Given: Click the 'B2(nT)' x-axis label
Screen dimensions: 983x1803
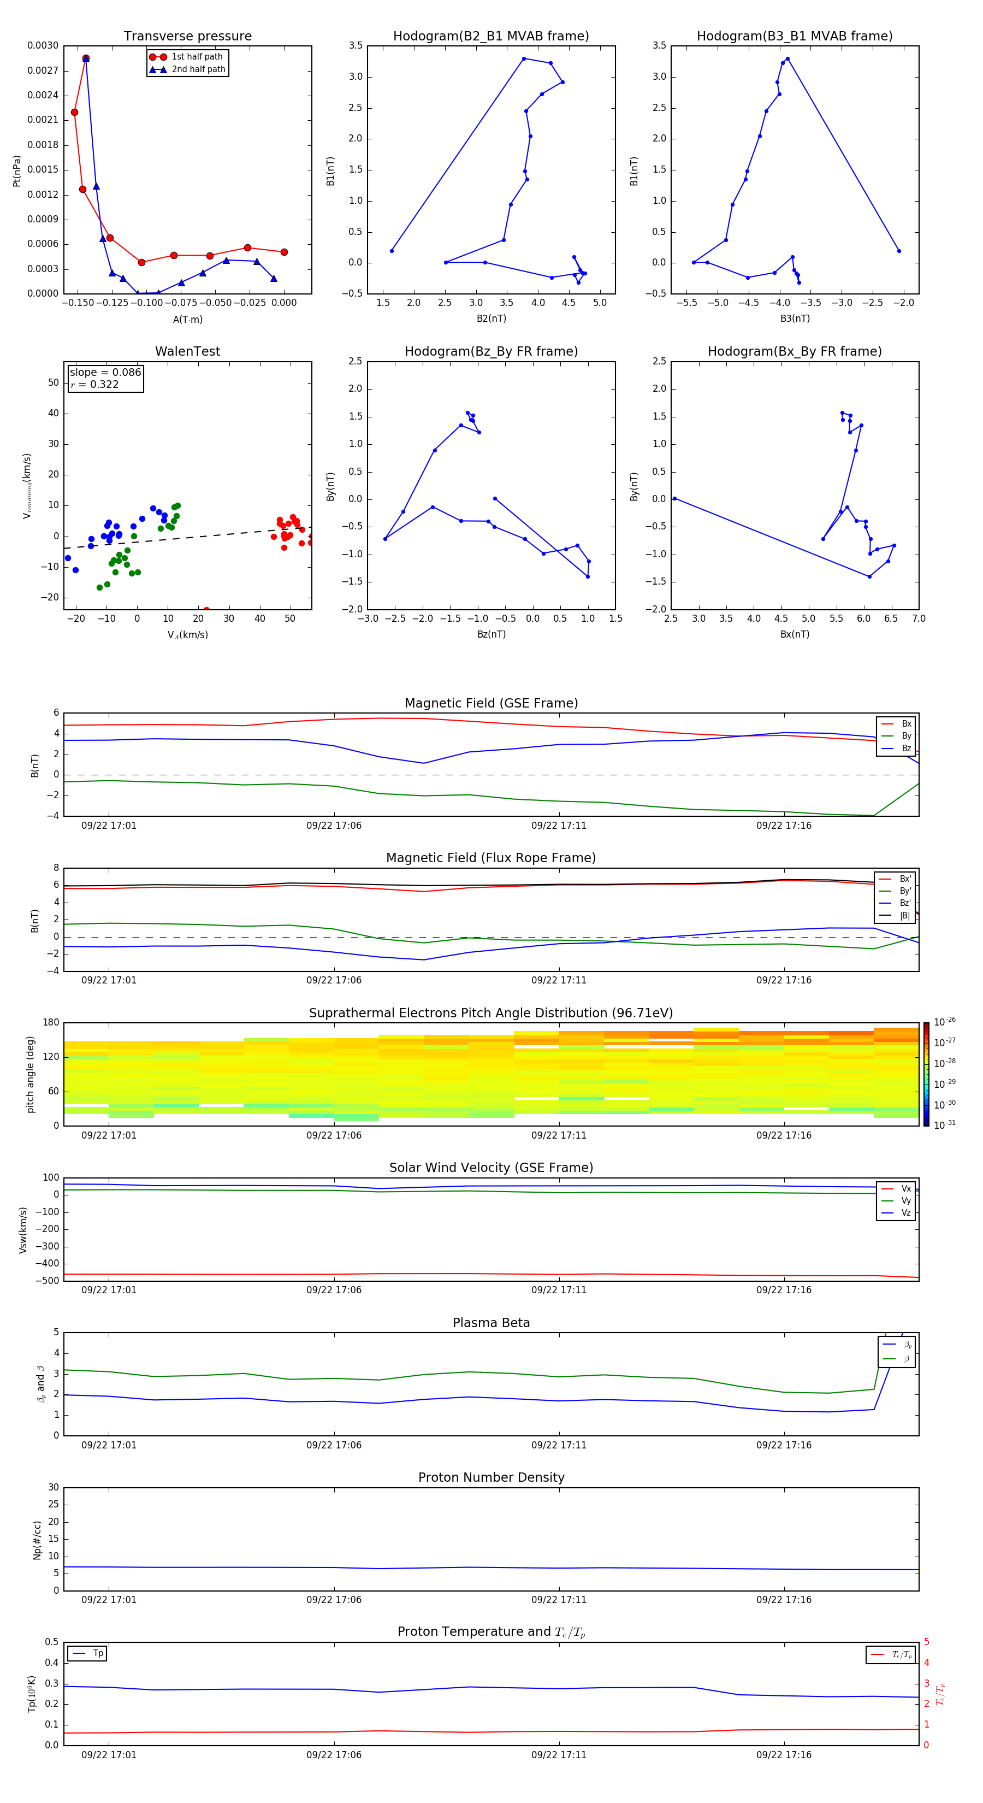Looking at the screenshot, I should [491, 319].
